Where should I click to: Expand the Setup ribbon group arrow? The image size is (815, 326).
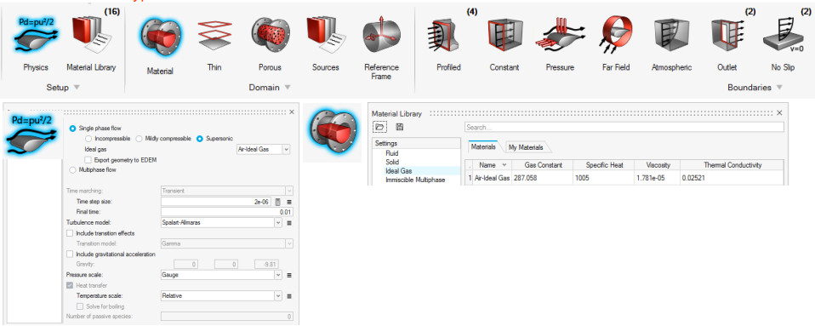click(77, 88)
